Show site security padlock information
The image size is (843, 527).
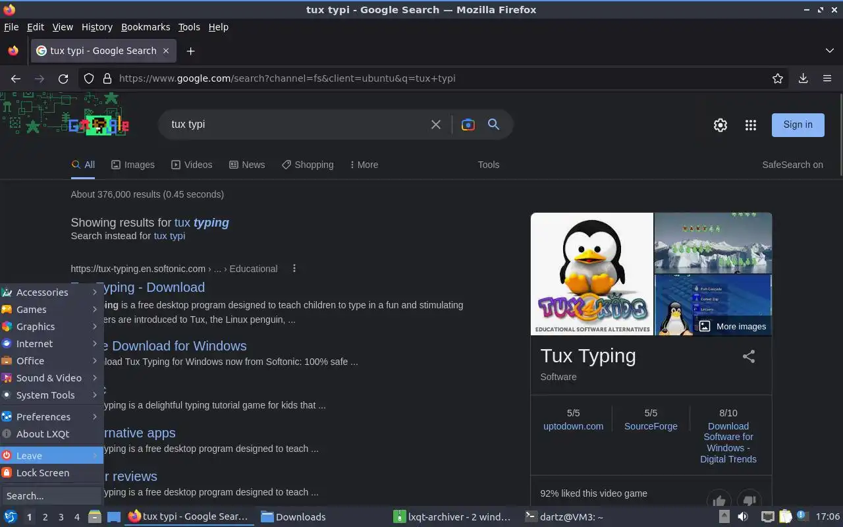(107, 78)
